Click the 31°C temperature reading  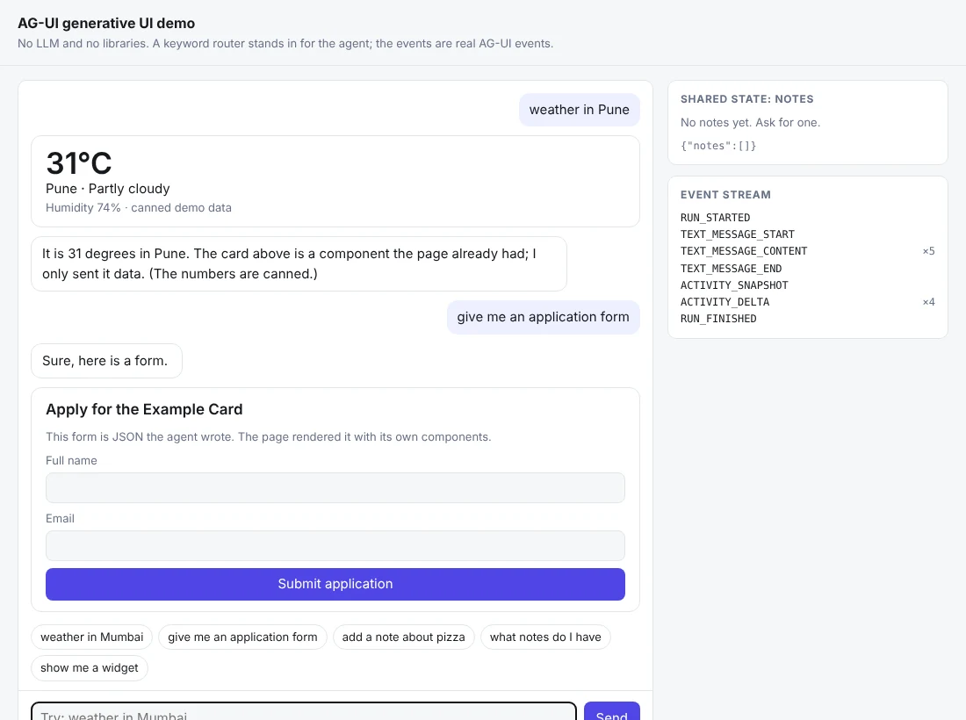(x=79, y=163)
